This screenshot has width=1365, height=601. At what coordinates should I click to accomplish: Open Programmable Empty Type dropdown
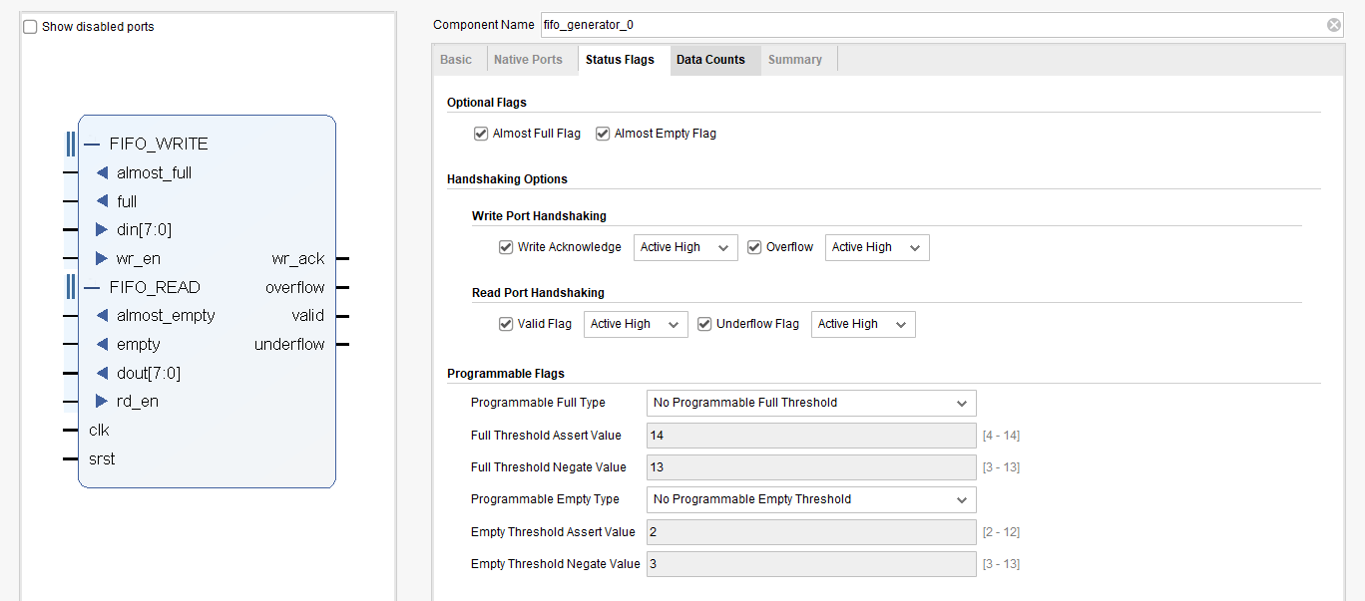[810, 499]
